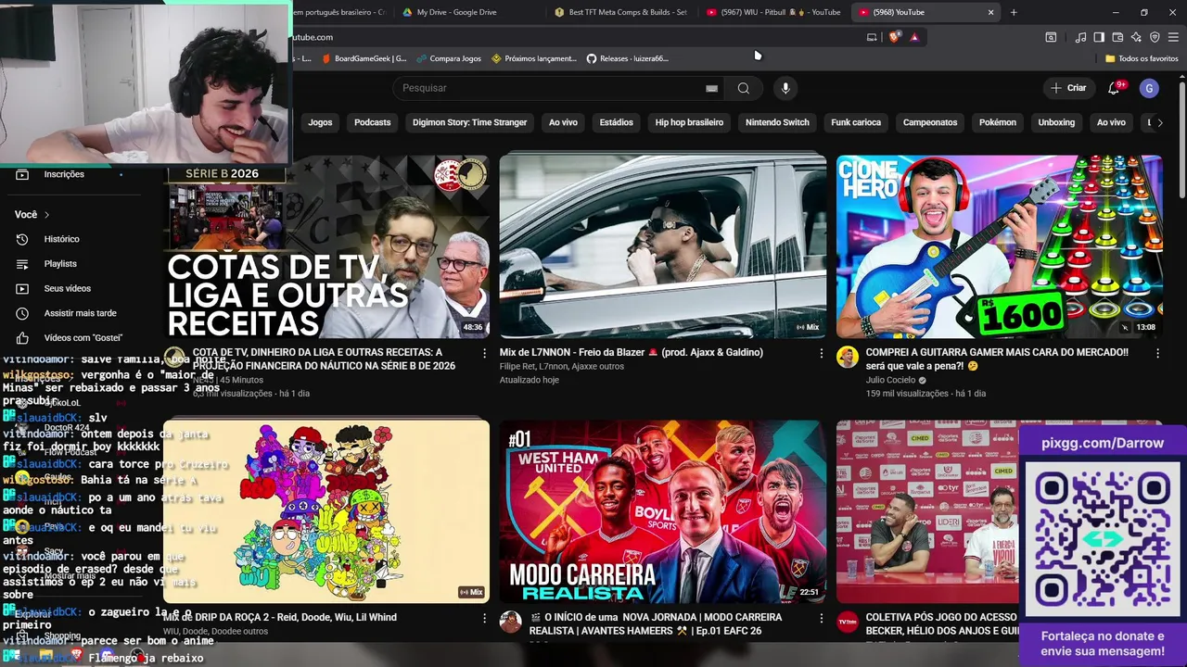Click the install app icon in address bar
Screen dimensions: 1187x667
[x=872, y=37]
